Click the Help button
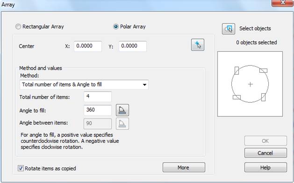294x183 pixels. (x=265, y=167)
